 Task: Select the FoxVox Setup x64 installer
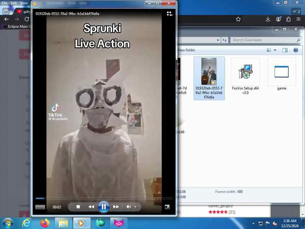coord(245,76)
